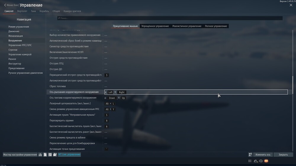Click the folder icon to load controls

55,154
